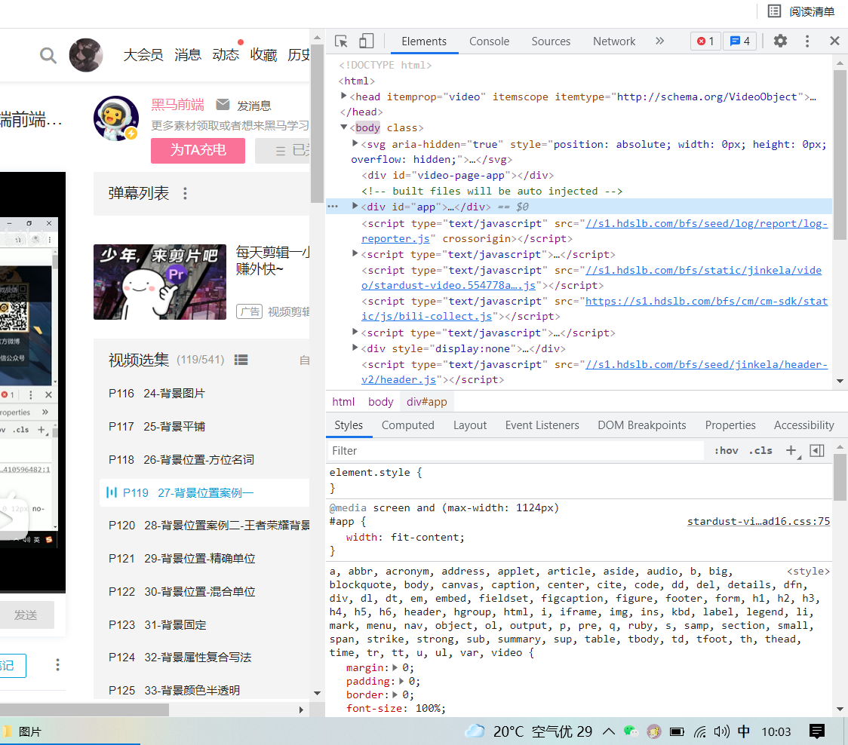Screen dimensions: 848x745
Task: Toggle the device toolbar icon
Action: [367, 41]
